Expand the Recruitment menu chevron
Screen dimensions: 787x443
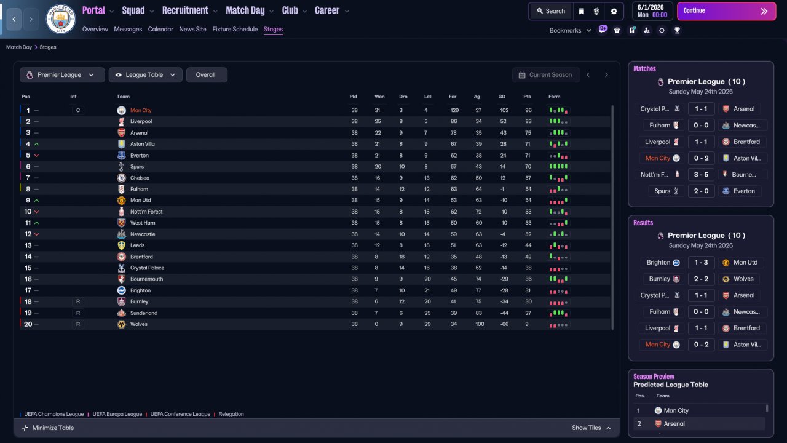coord(215,11)
